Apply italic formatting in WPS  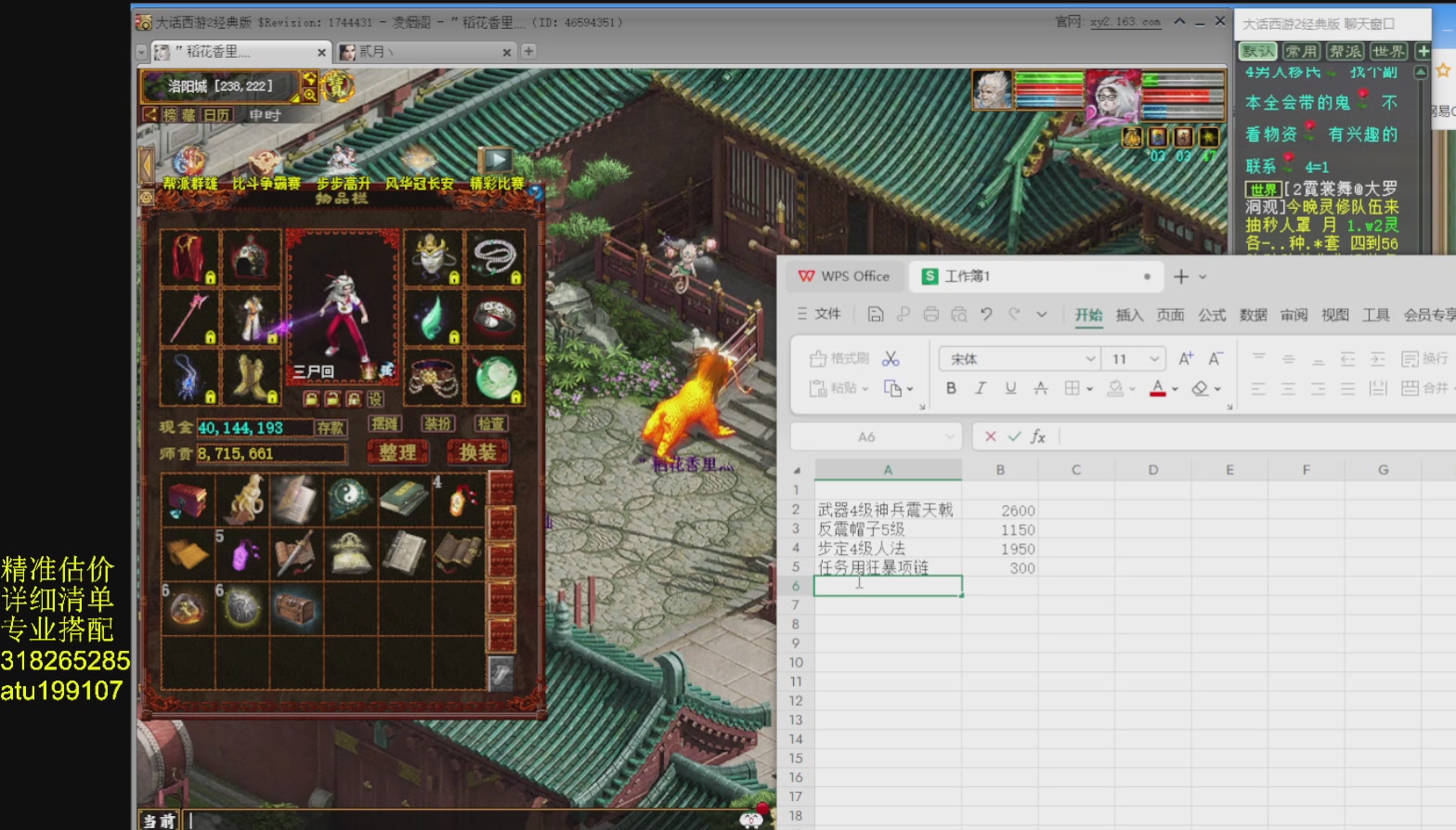tap(980, 388)
